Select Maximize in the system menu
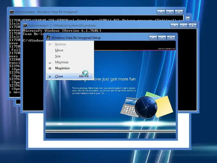This screenshot has height=163, width=217. coord(70,68)
